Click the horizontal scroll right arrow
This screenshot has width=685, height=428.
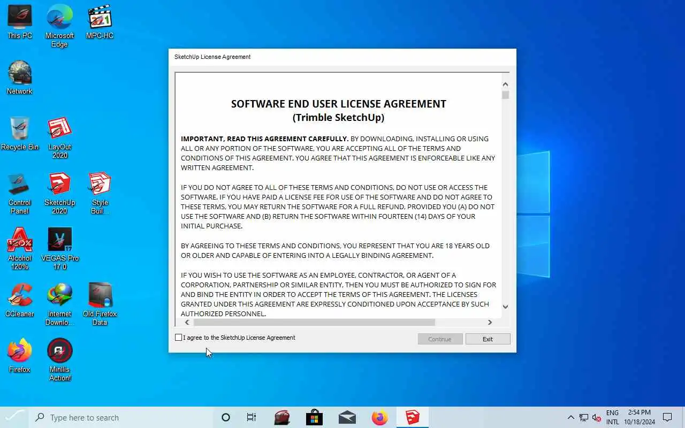pyautogui.click(x=490, y=322)
